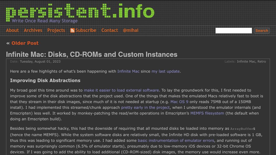Click the ArrayBuffer code text
The image size is (276, 155).
point(242,129)
